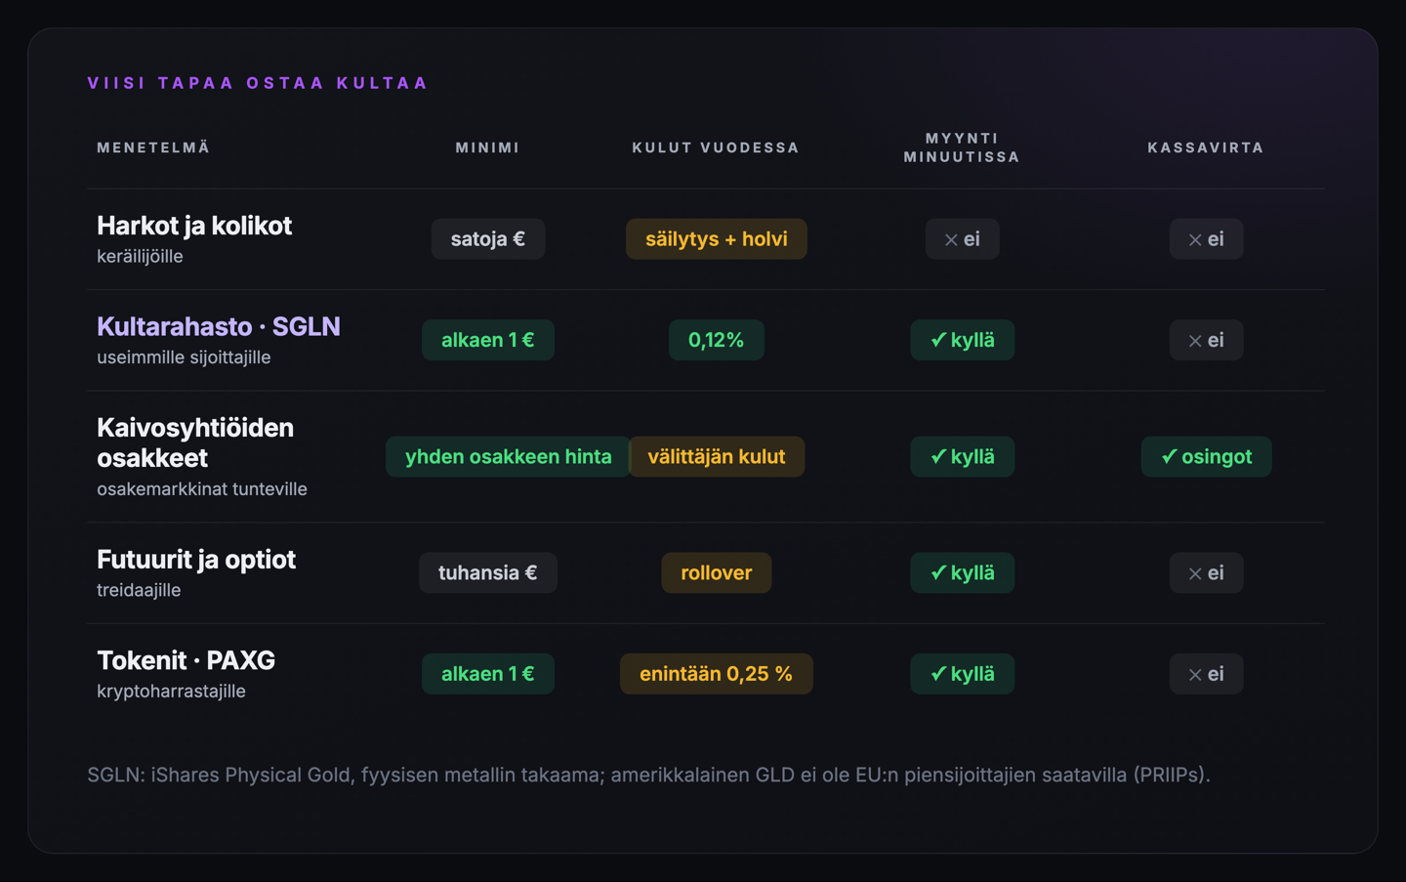The width and height of the screenshot is (1406, 882).
Task: Click the 'Tokenit · PAXG' row title
Action: click(x=186, y=660)
